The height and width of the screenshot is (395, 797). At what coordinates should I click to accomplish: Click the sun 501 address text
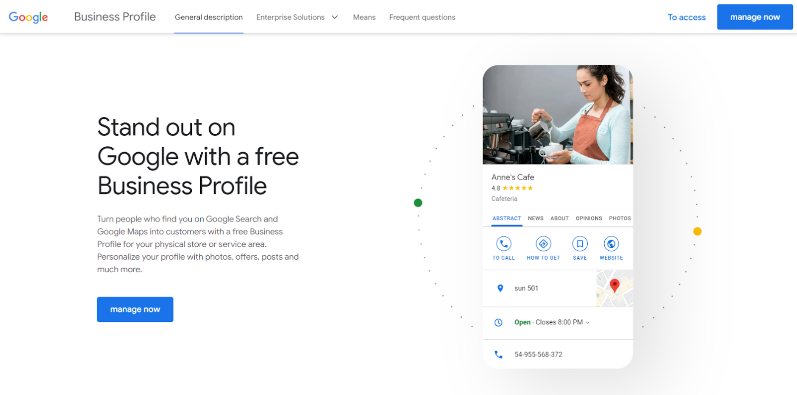coord(526,289)
